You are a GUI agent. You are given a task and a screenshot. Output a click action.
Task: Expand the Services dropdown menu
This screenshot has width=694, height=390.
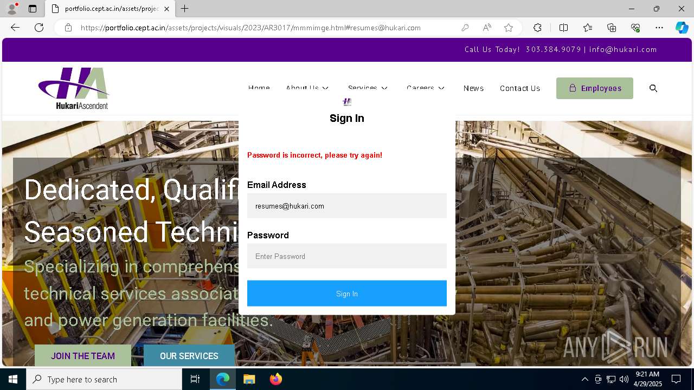tap(368, 88)
